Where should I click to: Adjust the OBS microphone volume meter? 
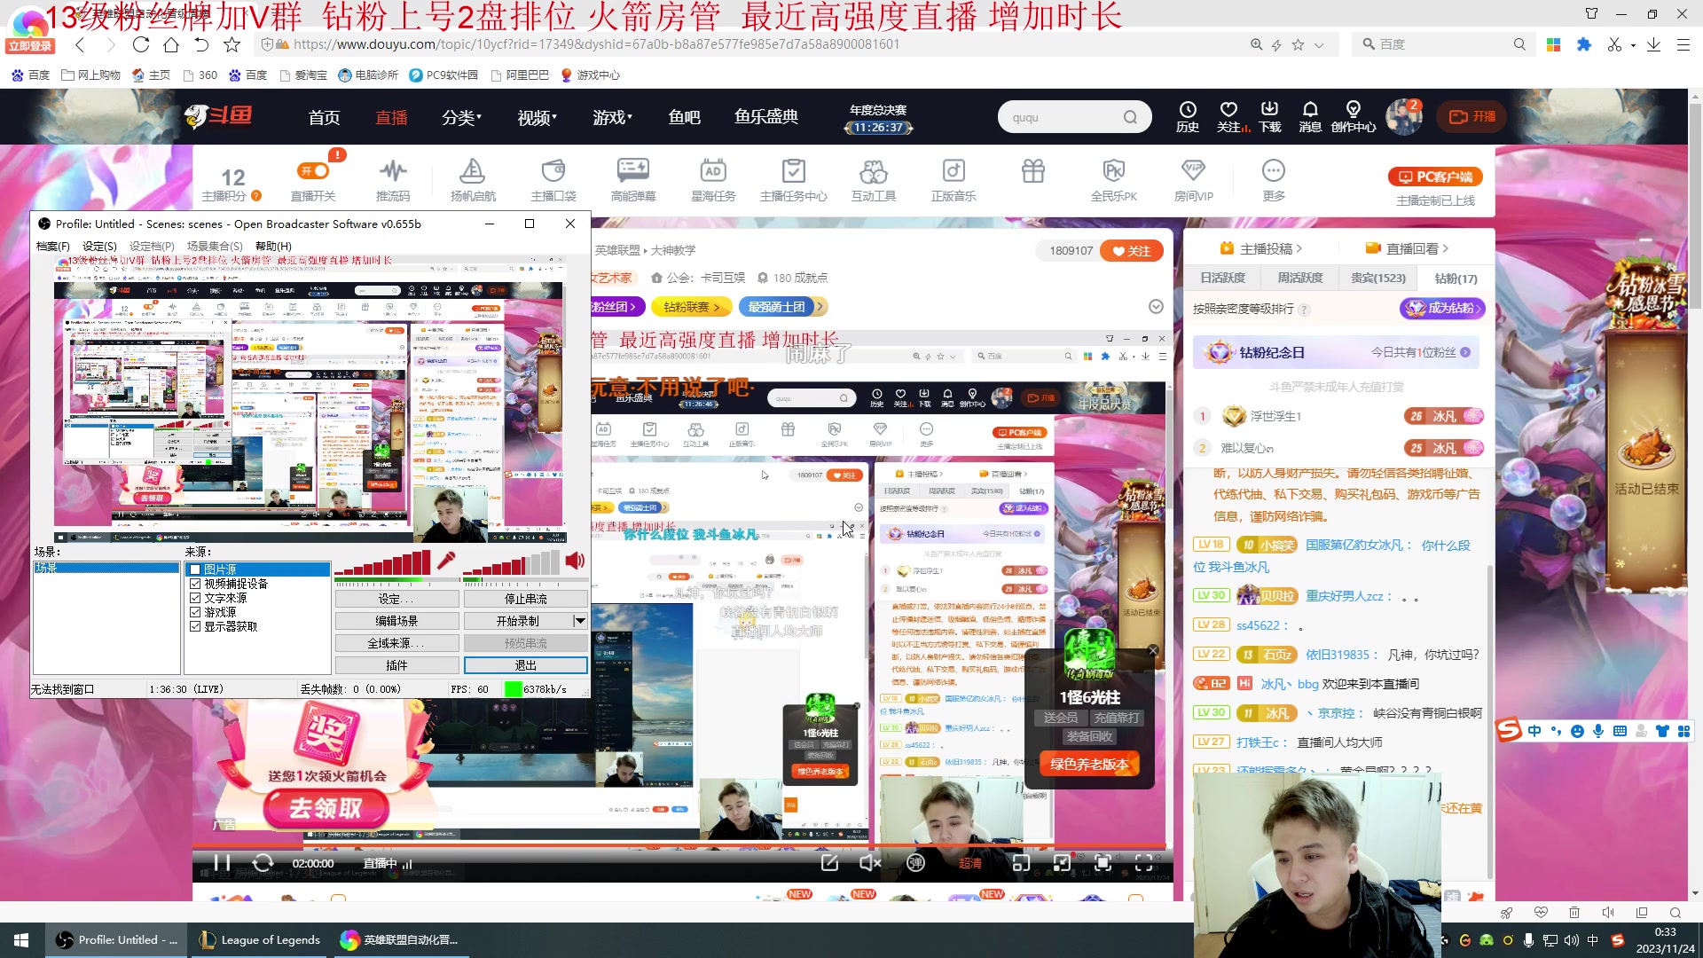tap(382, 562)
